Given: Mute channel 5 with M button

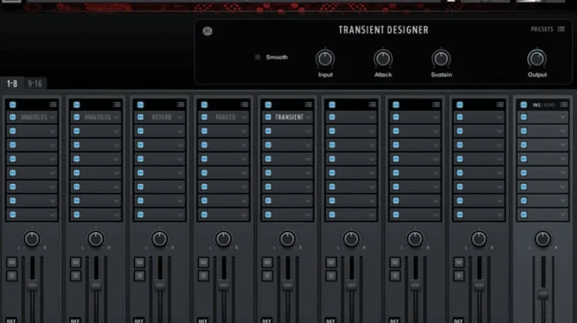Looking at the screenshot, I should tap(267, 262).
